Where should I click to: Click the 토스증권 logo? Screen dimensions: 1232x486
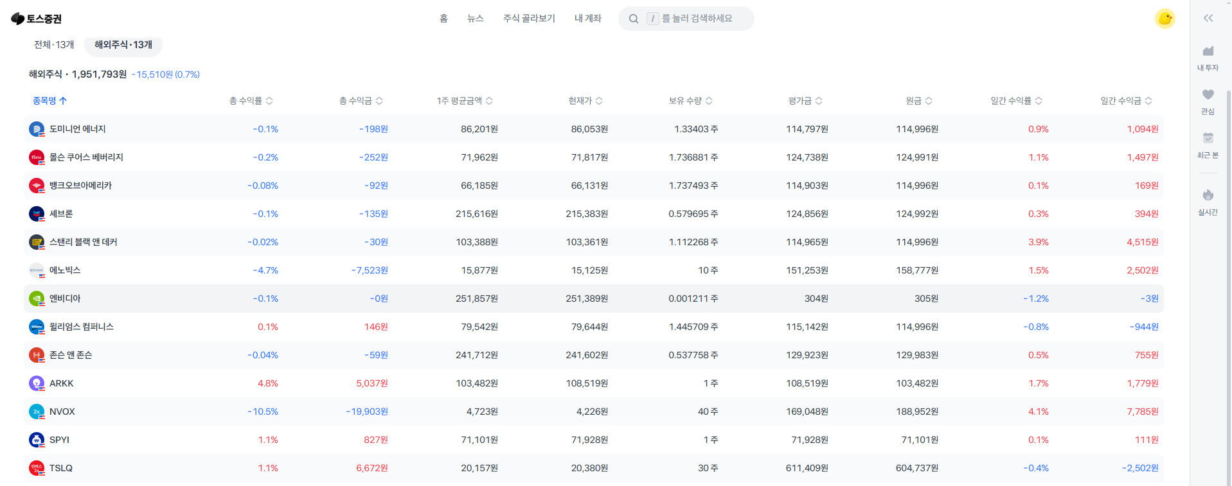pyautogui.click(x=37, y=19)
